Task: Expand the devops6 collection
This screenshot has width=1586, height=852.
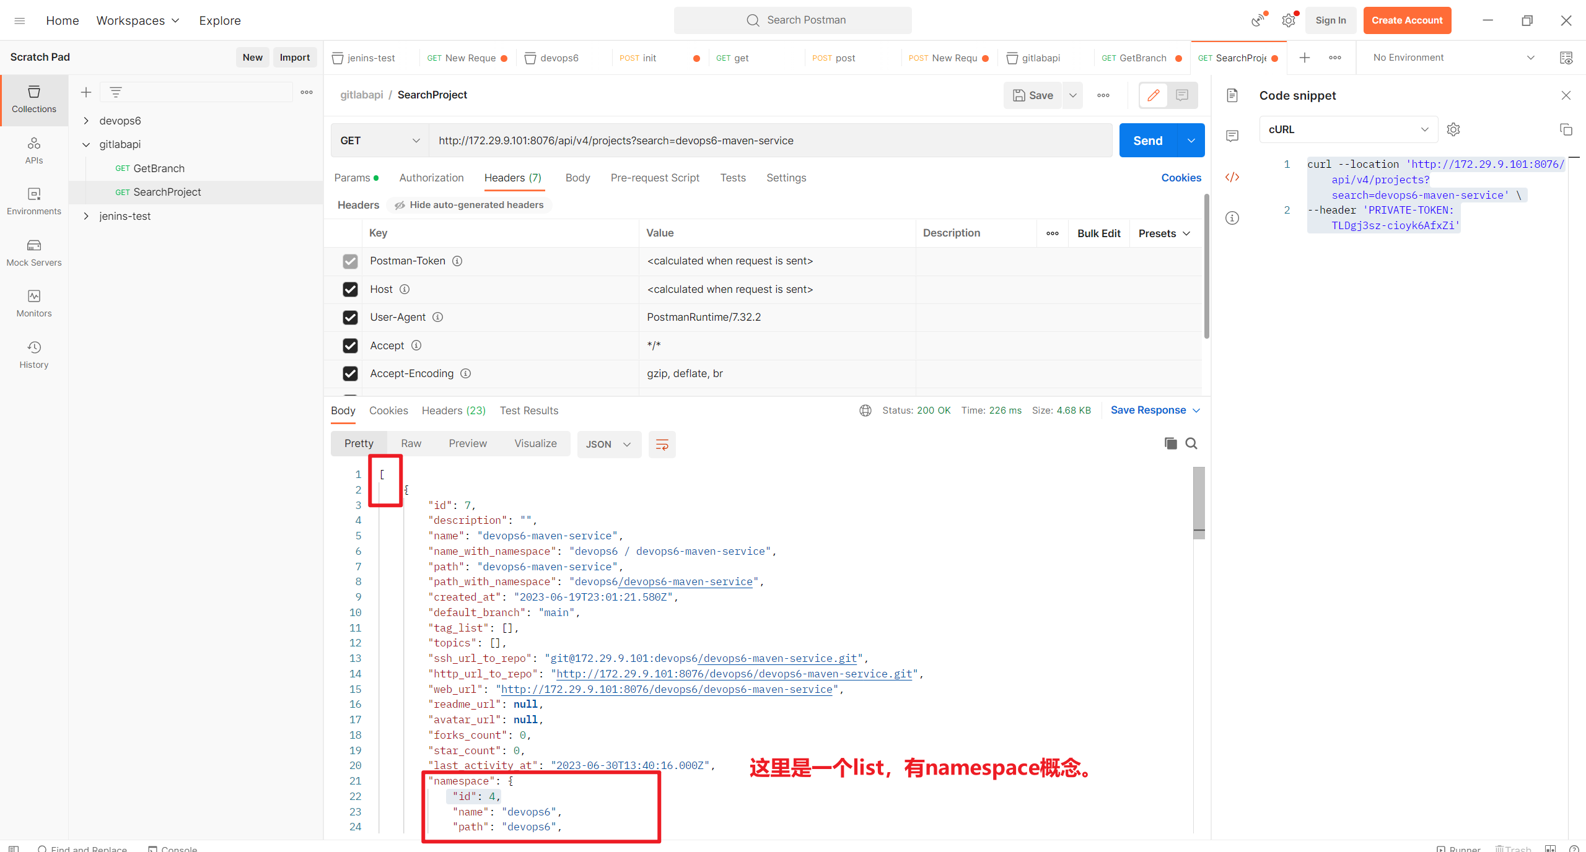Action: tap(86, 121)
